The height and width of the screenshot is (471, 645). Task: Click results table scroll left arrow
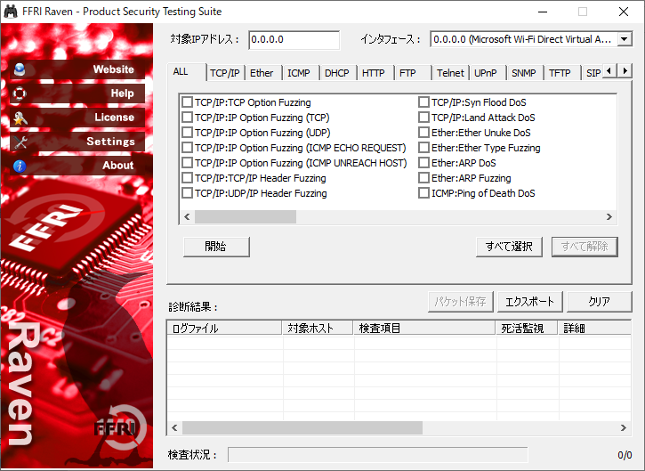coord(174,427)
